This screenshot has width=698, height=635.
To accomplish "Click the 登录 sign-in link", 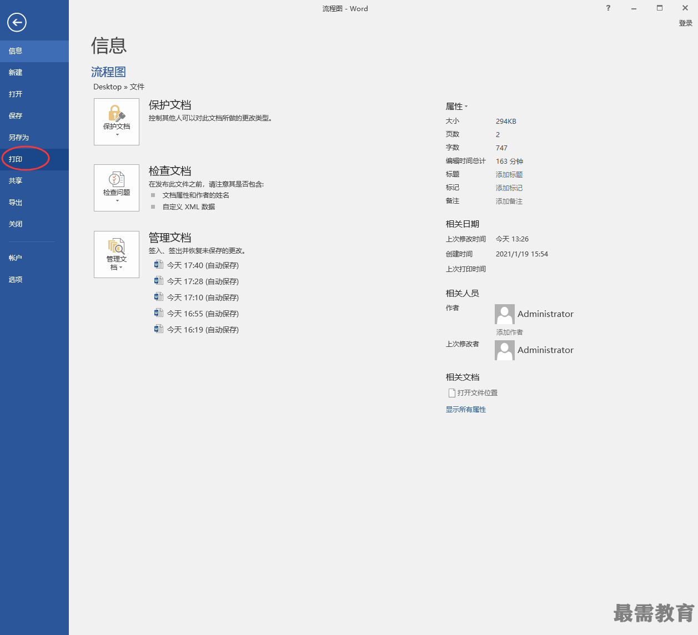I will (686, 23).
